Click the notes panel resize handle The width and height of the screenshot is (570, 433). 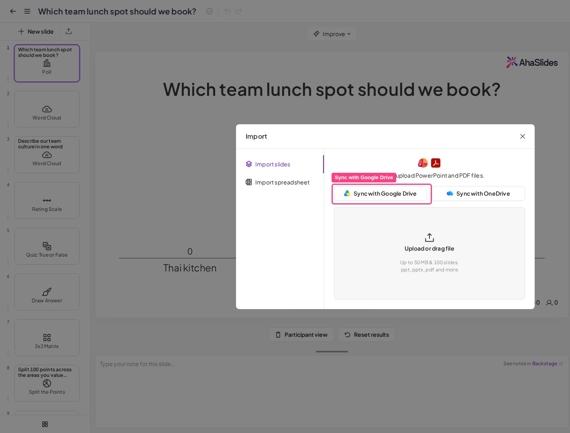(x=332, y=352)
